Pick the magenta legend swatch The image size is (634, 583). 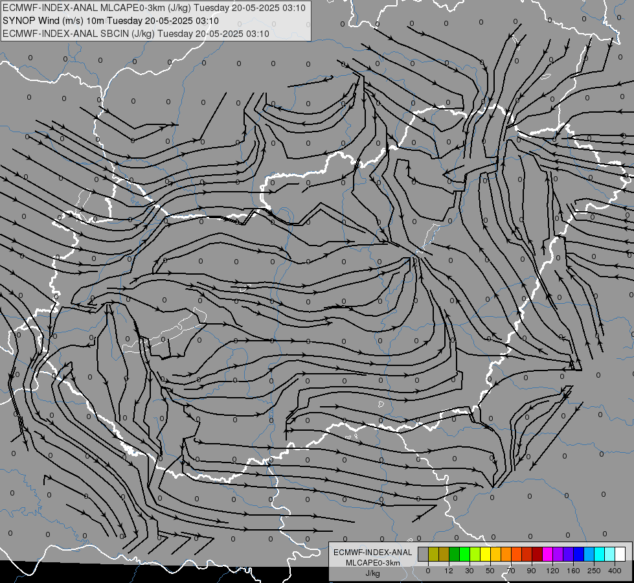click(548, 554)
